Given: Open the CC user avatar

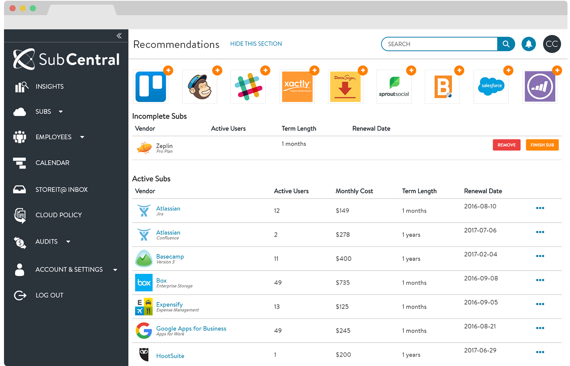Looking at the screenshot, I should 552,44.
